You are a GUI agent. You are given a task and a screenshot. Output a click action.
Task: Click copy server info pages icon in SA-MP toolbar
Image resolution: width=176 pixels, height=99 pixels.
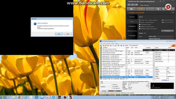pyautogui.click(x=114, y=45)
